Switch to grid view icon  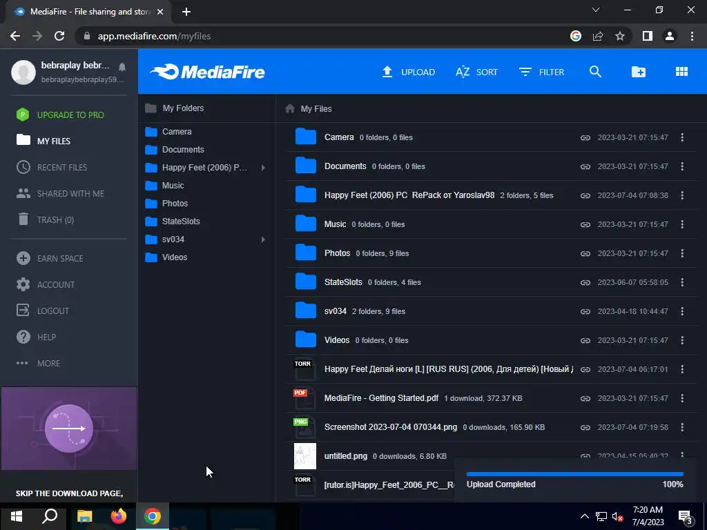[681, 72]
